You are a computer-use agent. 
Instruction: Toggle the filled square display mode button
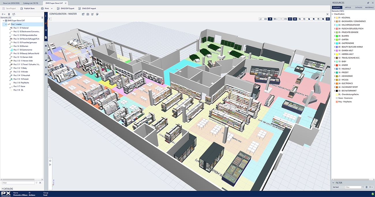[x=270, y=19]
